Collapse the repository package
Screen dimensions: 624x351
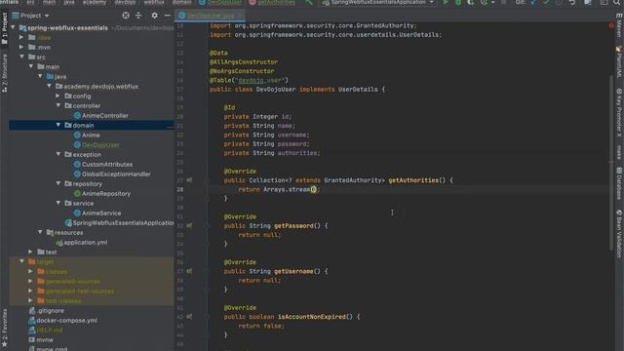coord(58,183)
